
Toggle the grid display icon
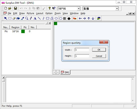(x=64, y=18)
